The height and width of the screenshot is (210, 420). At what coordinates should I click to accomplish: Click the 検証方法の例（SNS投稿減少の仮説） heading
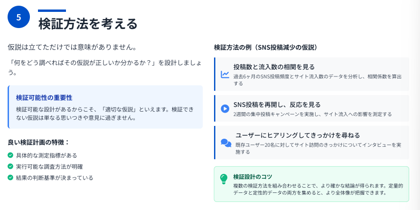click(266, 47)
